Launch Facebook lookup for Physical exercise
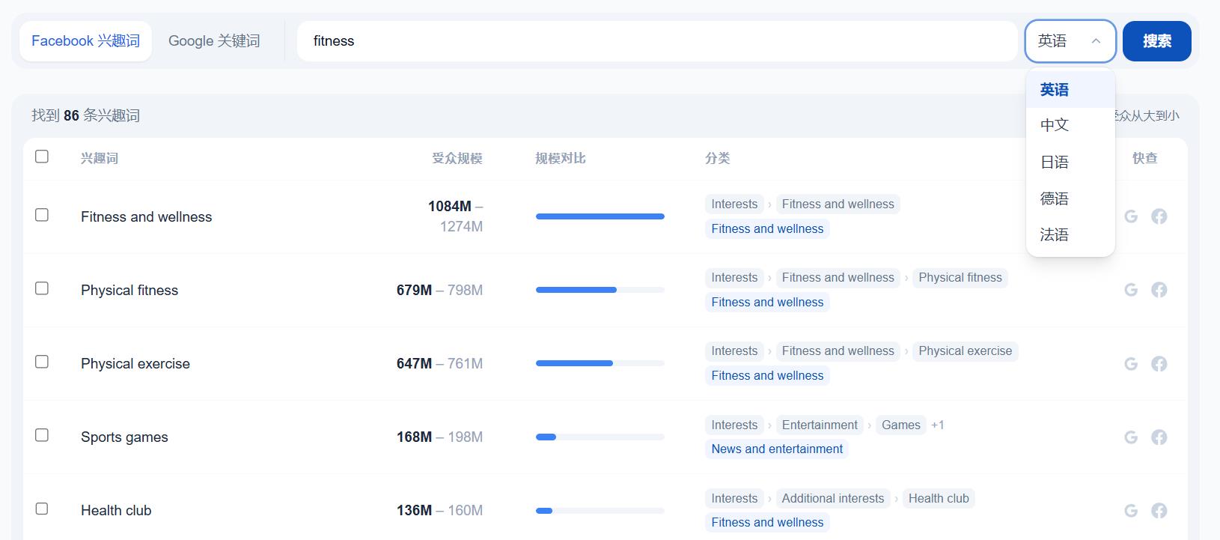Screen dimensions: 1220x540 tap(1159, 363)
